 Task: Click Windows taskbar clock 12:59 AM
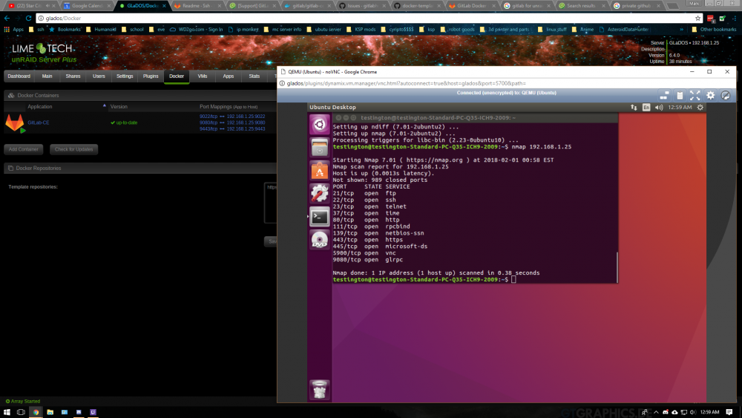[x=709, y=412]
